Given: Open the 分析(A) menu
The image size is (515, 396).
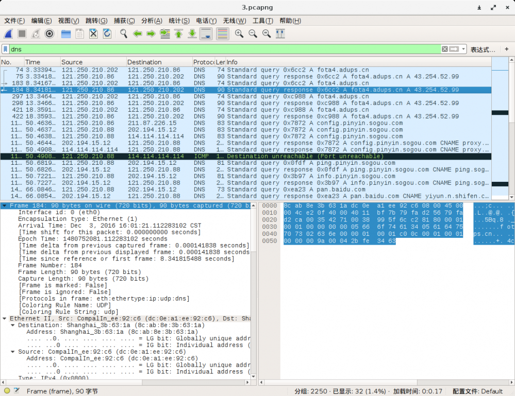Looking at the screenshot, I should (151, 21).
